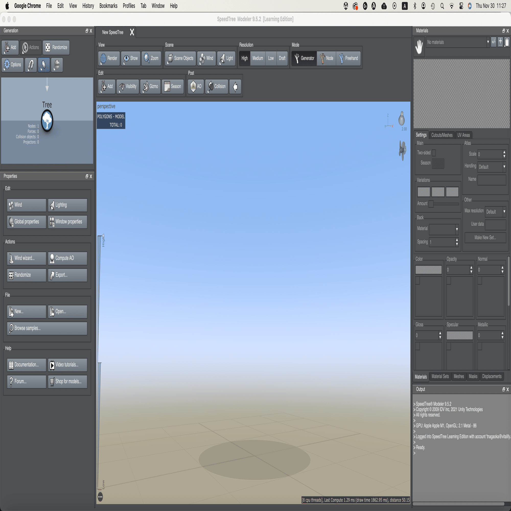Click the Tree generator node icon
The width and height of the screenshot is (511, 511).
tap(47, 121)
